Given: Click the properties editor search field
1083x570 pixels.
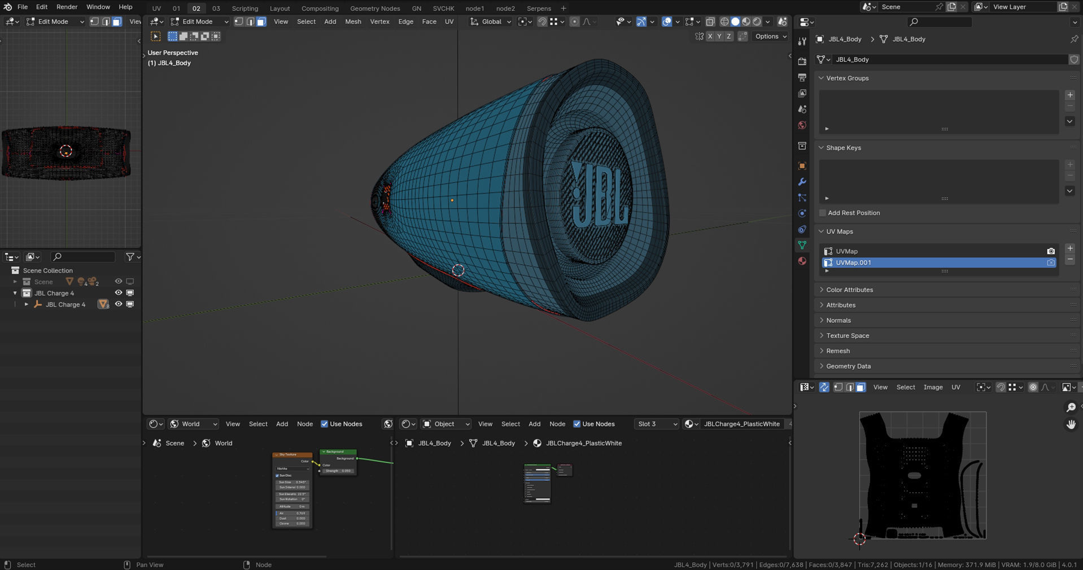Looking at the screenshot, I should (x=940, y=22).
